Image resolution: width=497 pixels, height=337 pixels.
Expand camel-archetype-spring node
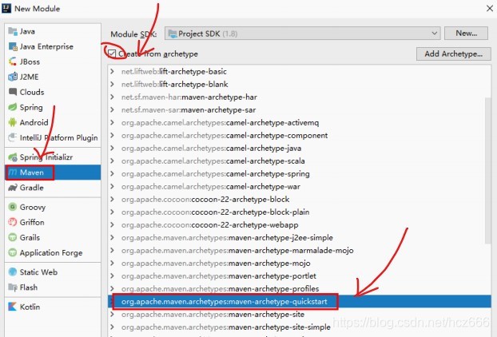coord(112,173)
